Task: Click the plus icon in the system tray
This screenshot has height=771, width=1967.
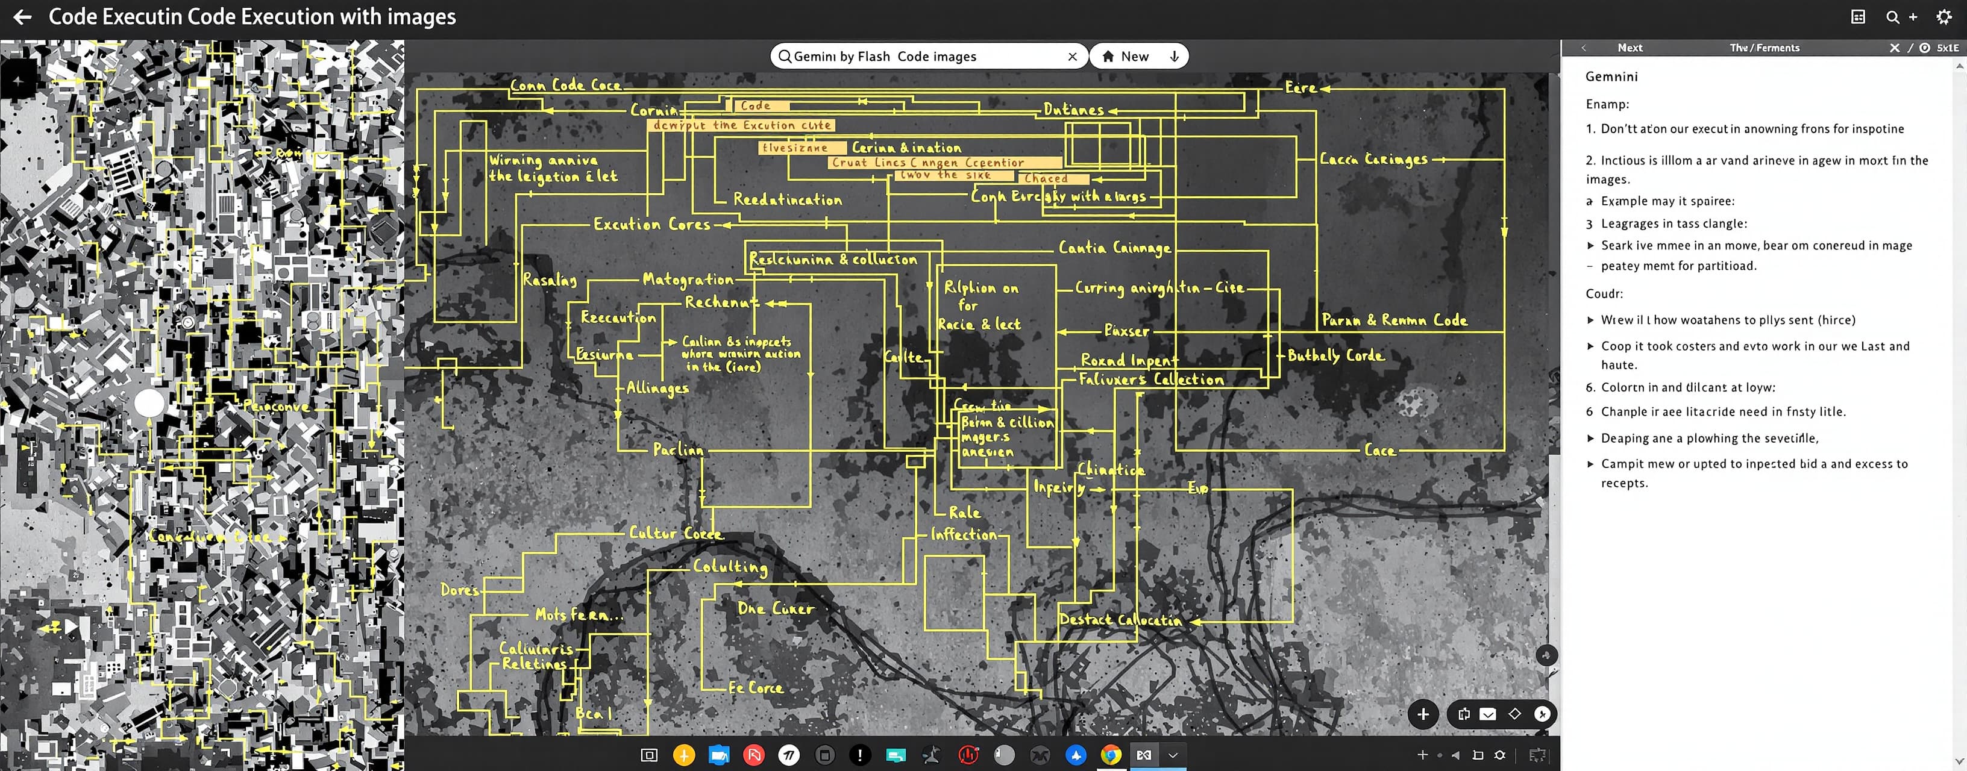Action: (x=1422, y=755)
